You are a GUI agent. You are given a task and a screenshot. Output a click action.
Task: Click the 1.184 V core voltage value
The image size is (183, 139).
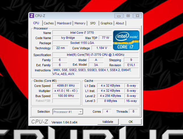[x=101, y=48]
